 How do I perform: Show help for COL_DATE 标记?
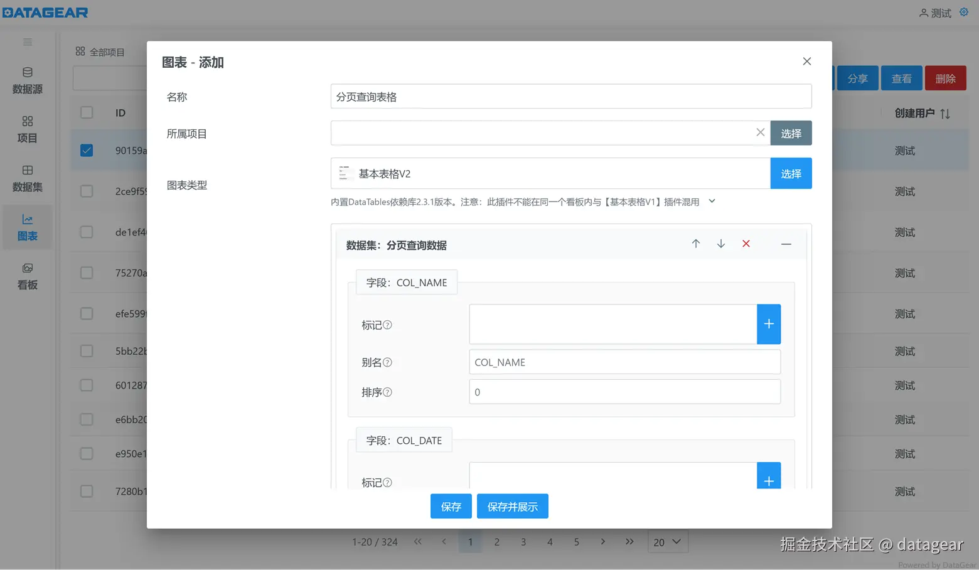(x=387, y=482)
